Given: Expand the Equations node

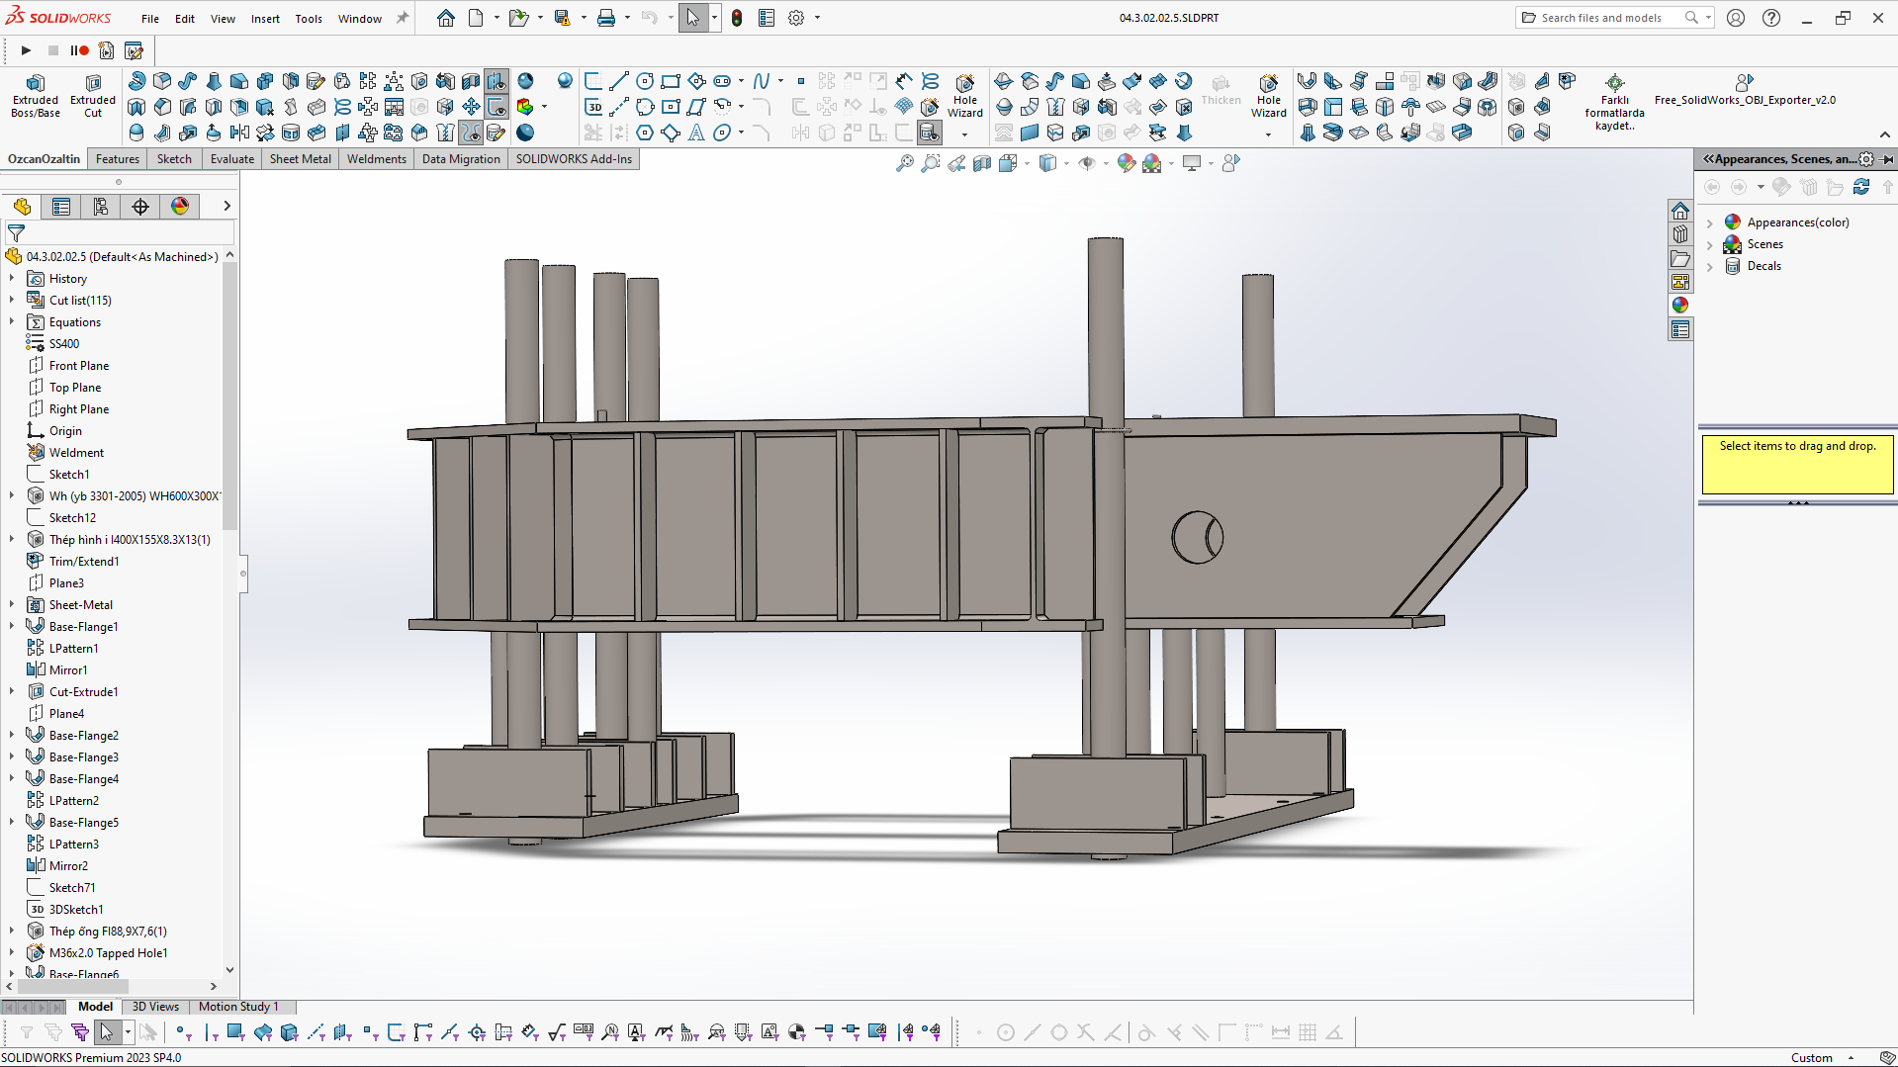Looking at the screenshot, I should click(x=12, y=322).
